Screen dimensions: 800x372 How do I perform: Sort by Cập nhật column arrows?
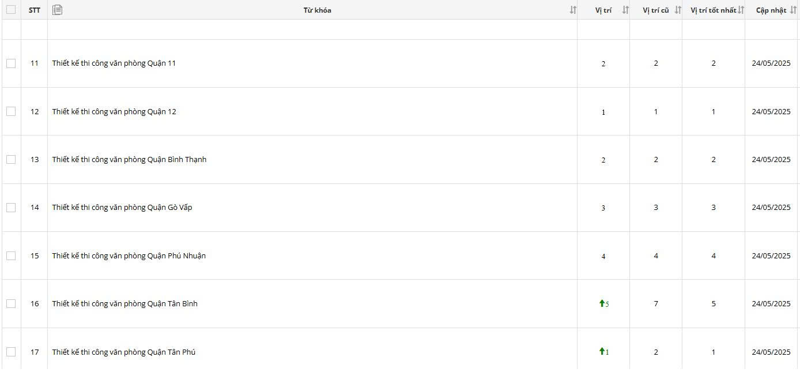click(x=793, y=10)
